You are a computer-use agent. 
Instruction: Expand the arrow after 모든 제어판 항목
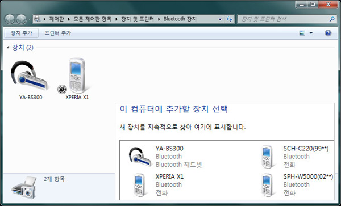tap(117, 19)
